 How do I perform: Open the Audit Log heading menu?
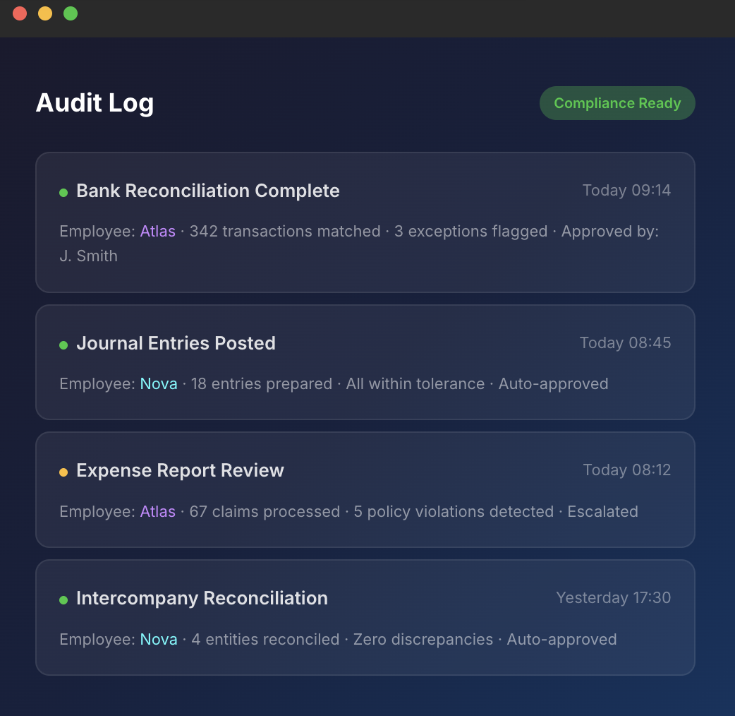coord(95,103)
